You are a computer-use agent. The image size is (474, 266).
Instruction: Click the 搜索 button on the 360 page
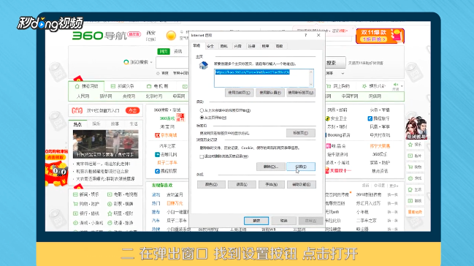click(335, 63)
